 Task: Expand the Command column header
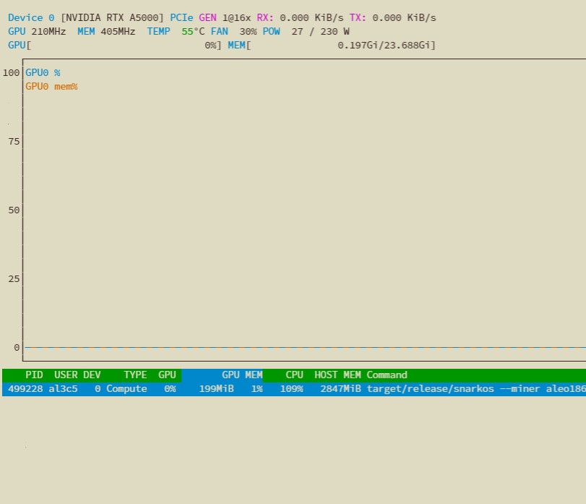[387, 375]
